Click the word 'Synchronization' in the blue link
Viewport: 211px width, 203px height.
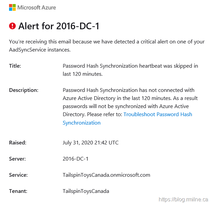(82, 123)
